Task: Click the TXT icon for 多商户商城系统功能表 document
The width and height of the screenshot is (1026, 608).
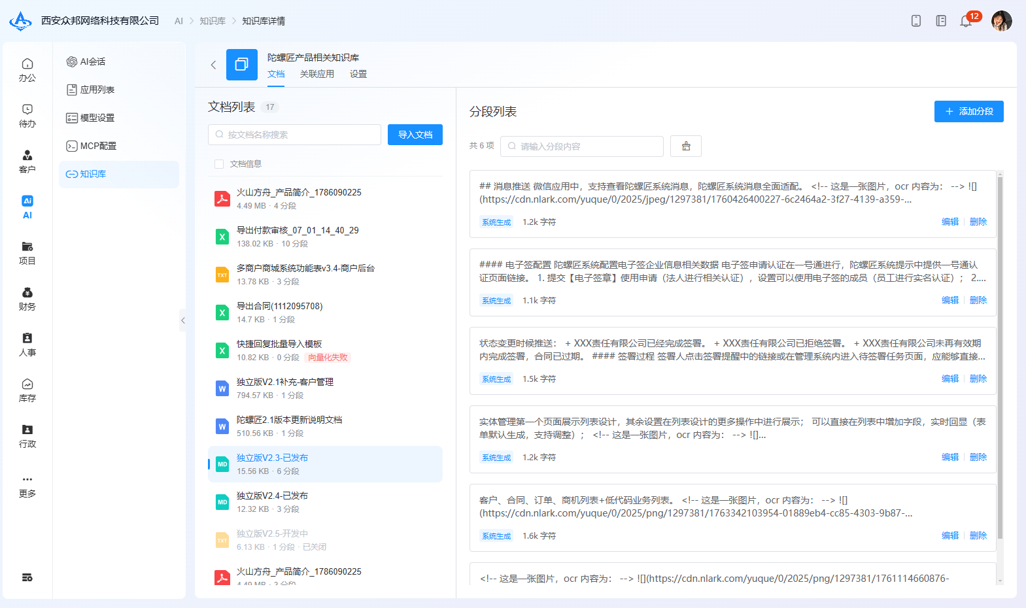Action: pyautogui.click(x=222, y=275)
